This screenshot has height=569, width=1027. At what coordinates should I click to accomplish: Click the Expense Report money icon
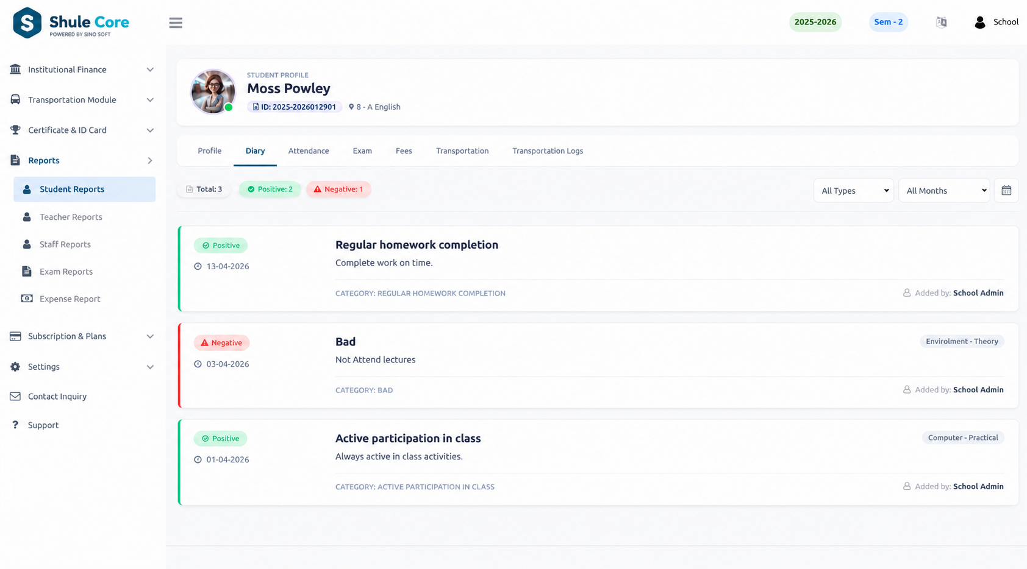[27, 299]
